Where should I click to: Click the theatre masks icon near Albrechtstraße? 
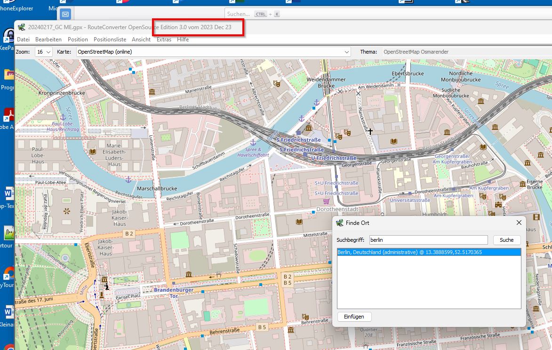277,83
